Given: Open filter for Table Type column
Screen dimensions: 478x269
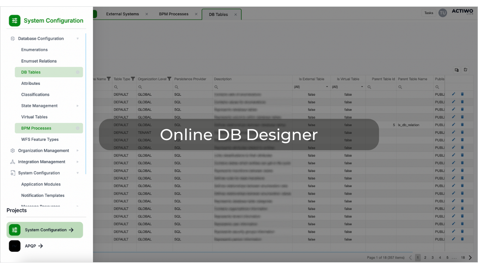Looking at the screenshot, I should tap(133, 79).
